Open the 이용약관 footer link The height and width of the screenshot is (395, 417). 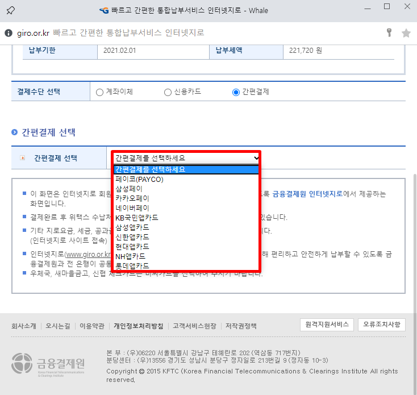pyautogui.click(x=92, y=326)
